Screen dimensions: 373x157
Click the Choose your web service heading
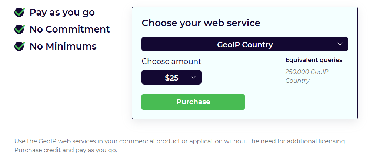point(201,23)
